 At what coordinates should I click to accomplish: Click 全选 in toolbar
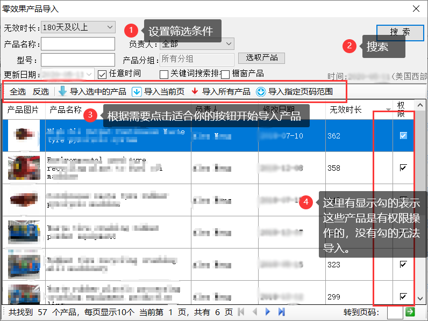(18, 92)
